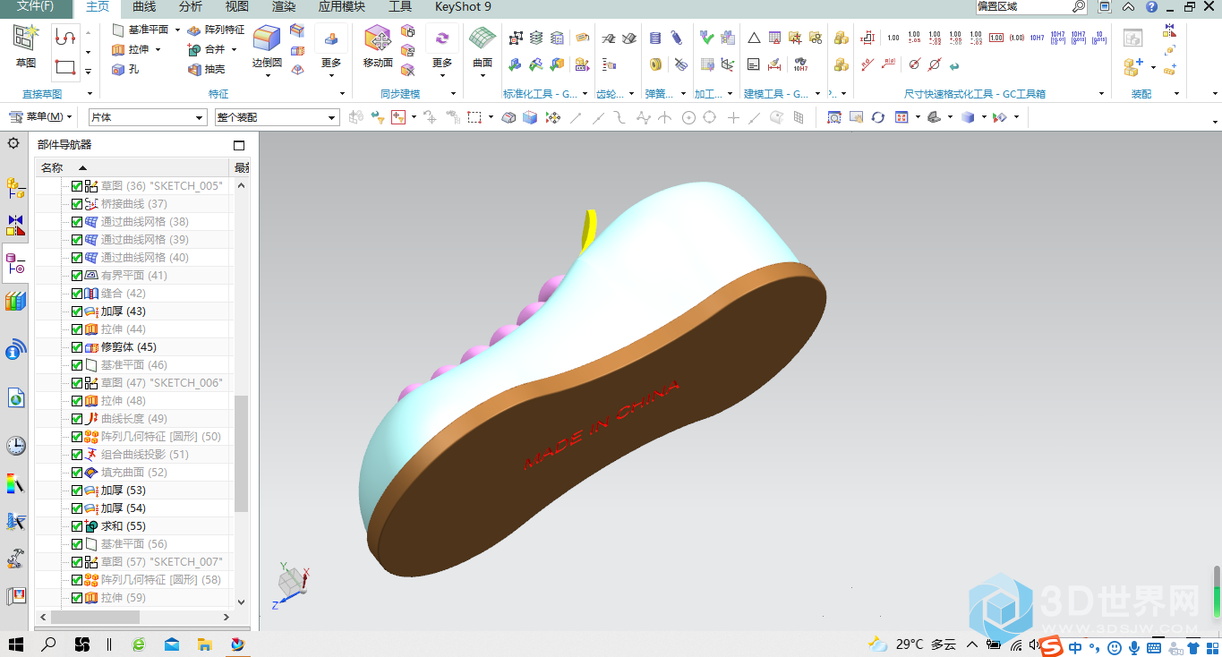Click the navigator vertical scrollbar thumb
Image resolution: width=1222 pixels, height=657 pixels.
click(241, 453)
